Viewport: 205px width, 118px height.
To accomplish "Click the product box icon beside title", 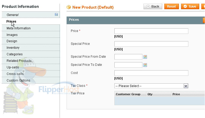I will click(x=69, y=7).
